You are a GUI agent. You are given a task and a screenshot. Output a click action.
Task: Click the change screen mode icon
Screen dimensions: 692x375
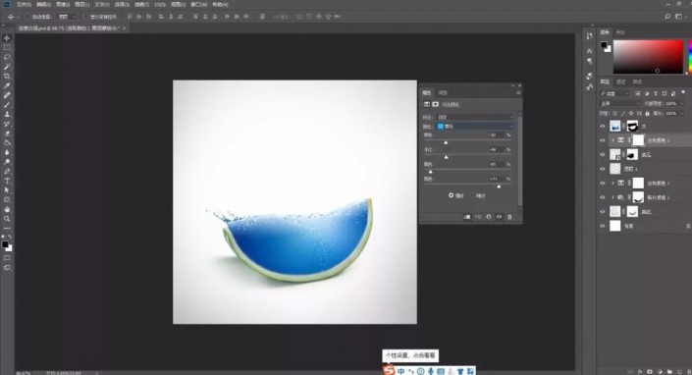7,268
